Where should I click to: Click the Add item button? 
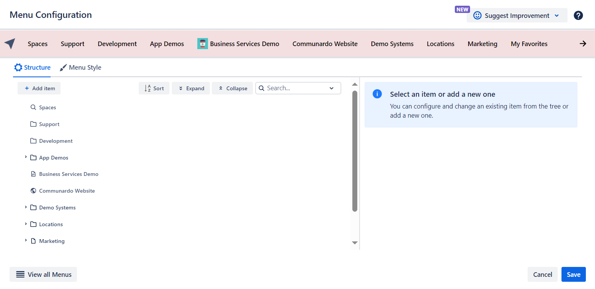39,88
